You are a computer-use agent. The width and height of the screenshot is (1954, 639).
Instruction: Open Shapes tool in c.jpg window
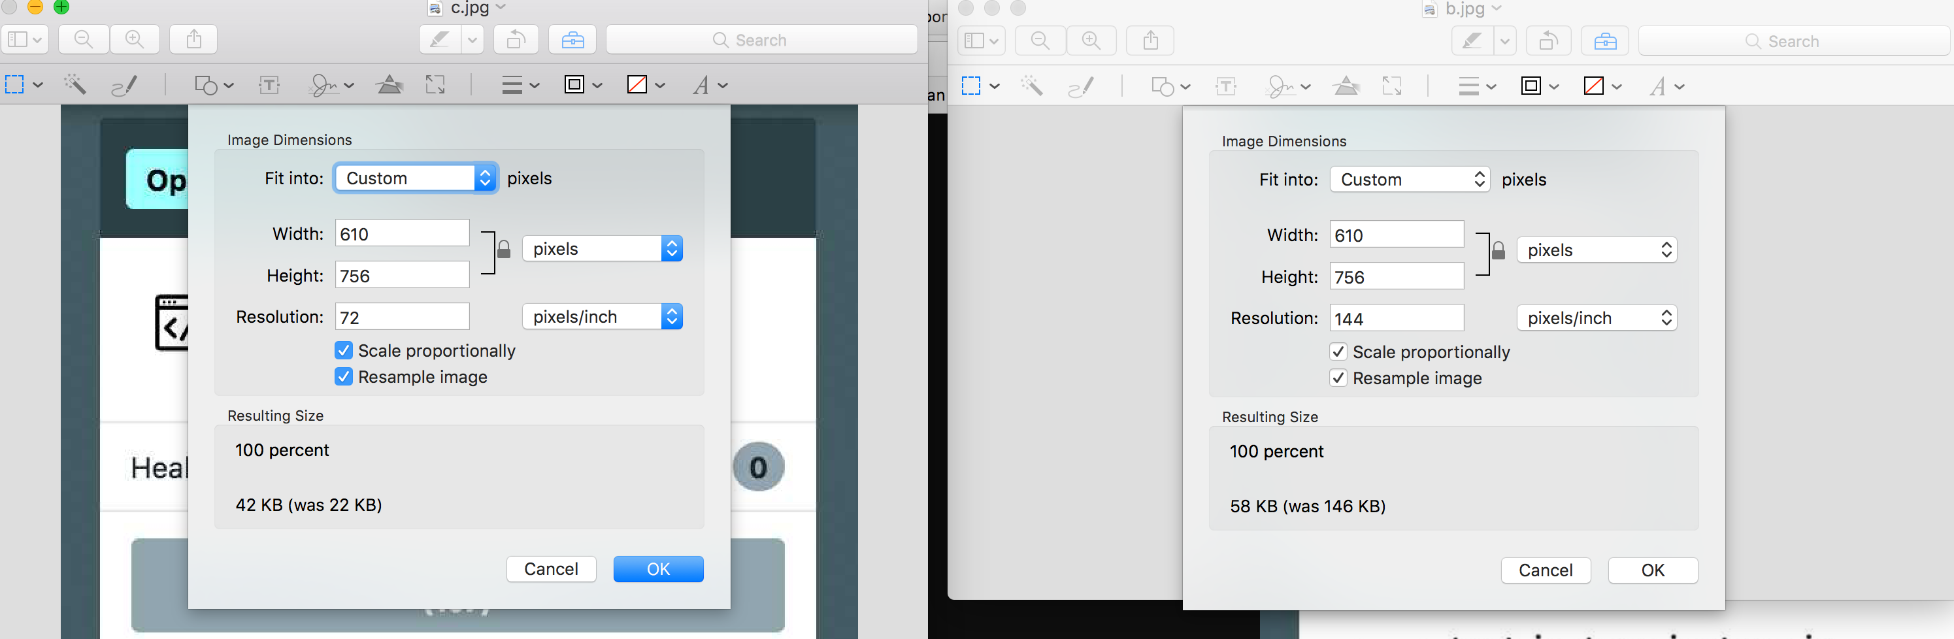(x=213, y=85)
